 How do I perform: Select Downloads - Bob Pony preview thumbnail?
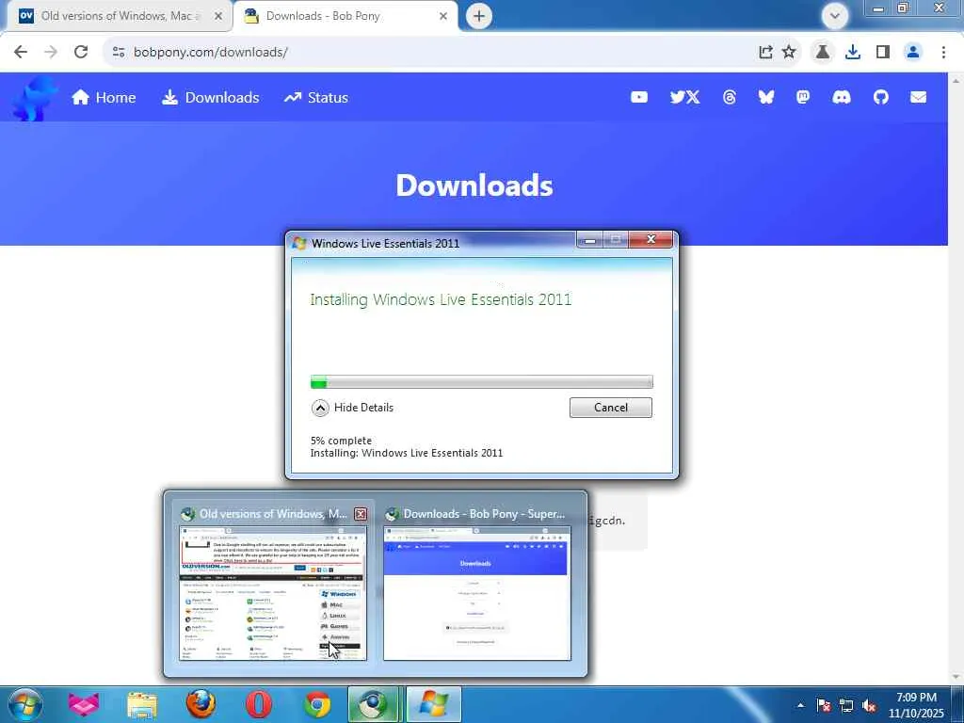[477, 593]
